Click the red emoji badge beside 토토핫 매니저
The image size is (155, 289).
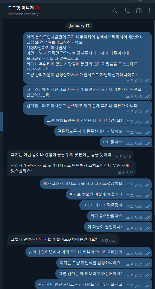[x=37, y=8]
